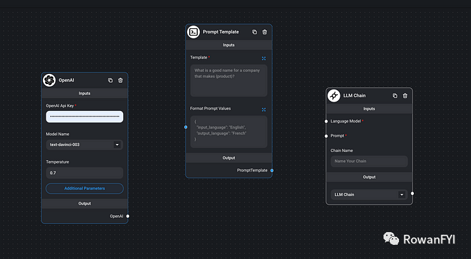Select the LLM Chain node title
The width and height of the screenshot is (471, 259).
coord(355,96)
